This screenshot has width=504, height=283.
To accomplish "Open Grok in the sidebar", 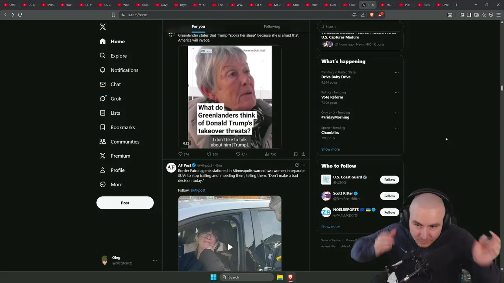I will [x=111, y=99].
